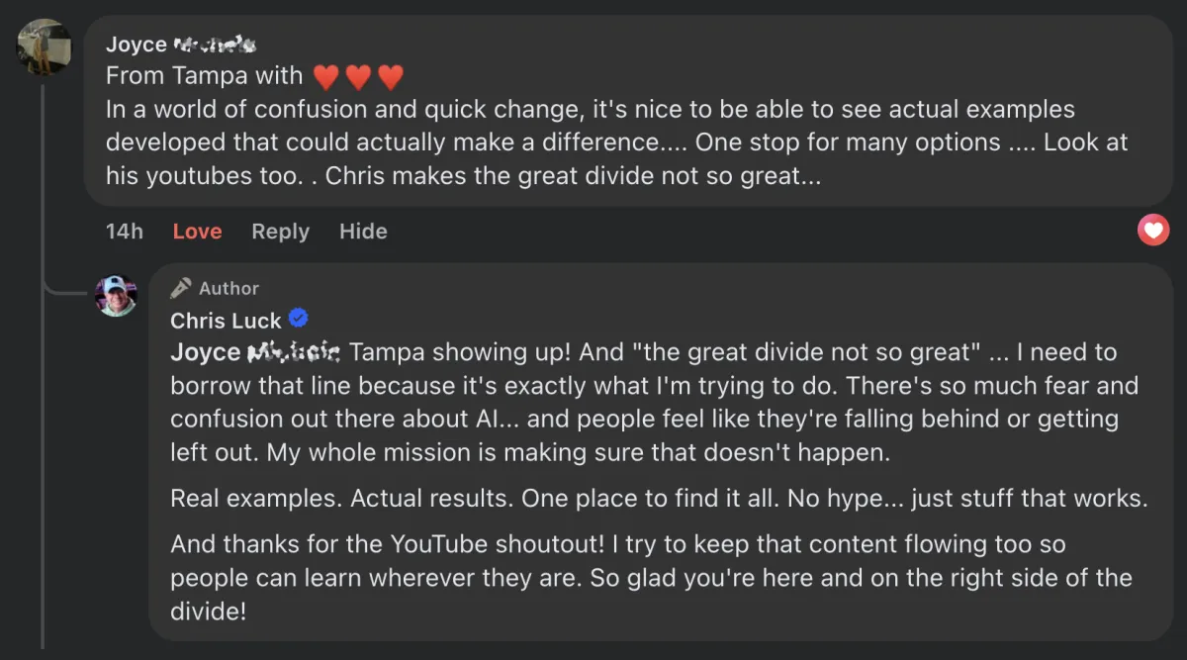Reply to Joyce's comment
Screen dimensions: 1187x660
click(280, 232)
